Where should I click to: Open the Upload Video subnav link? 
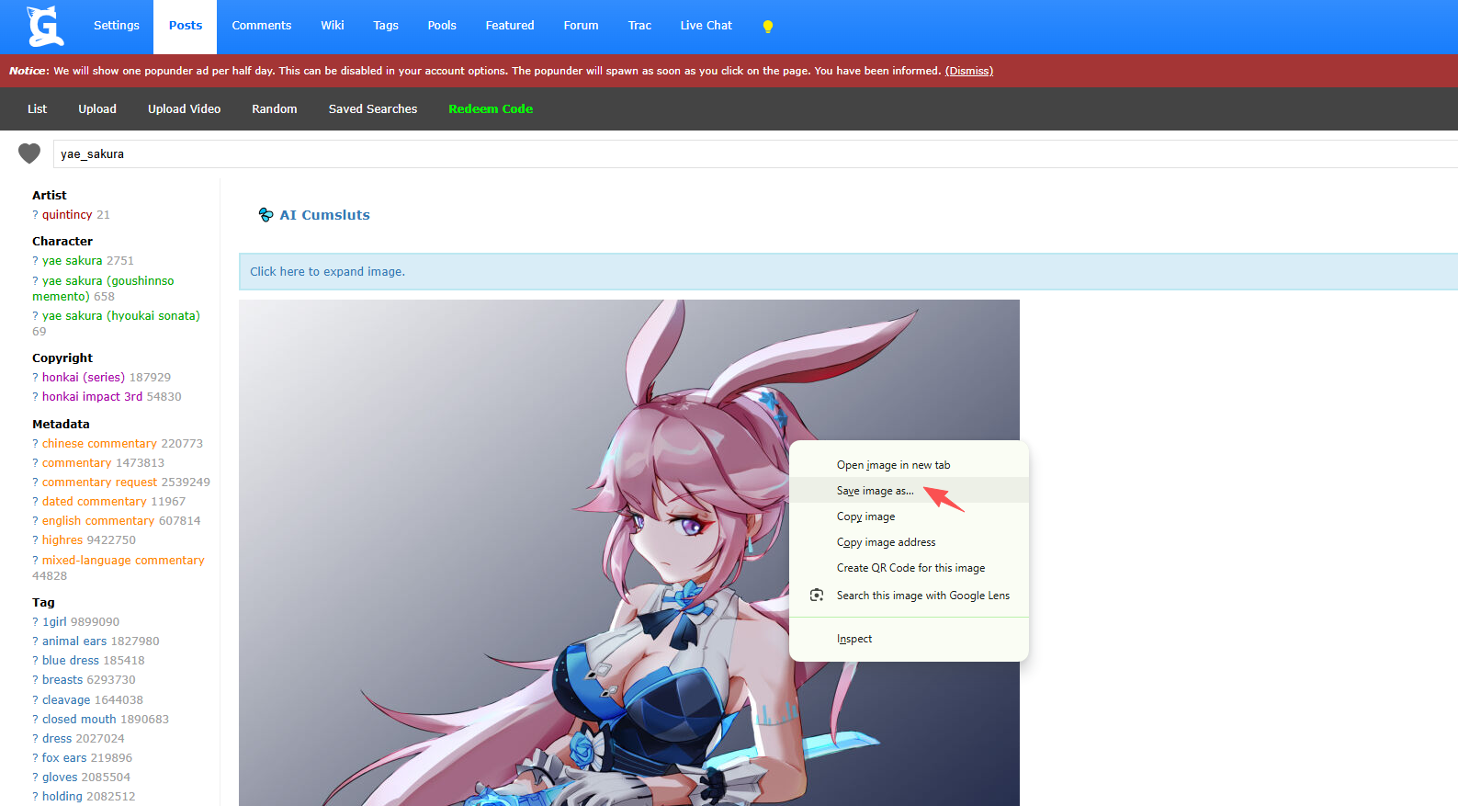(185, 109)
